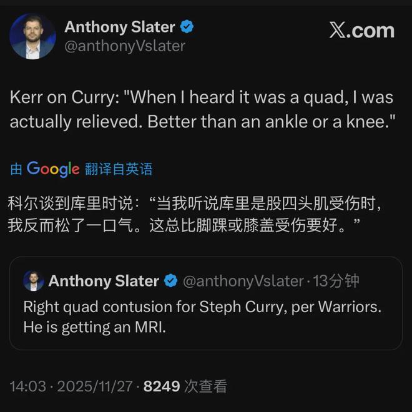Click the verified badge inside the quoted tweet
The image size is (412, 412).
click(x=170, y=282)
